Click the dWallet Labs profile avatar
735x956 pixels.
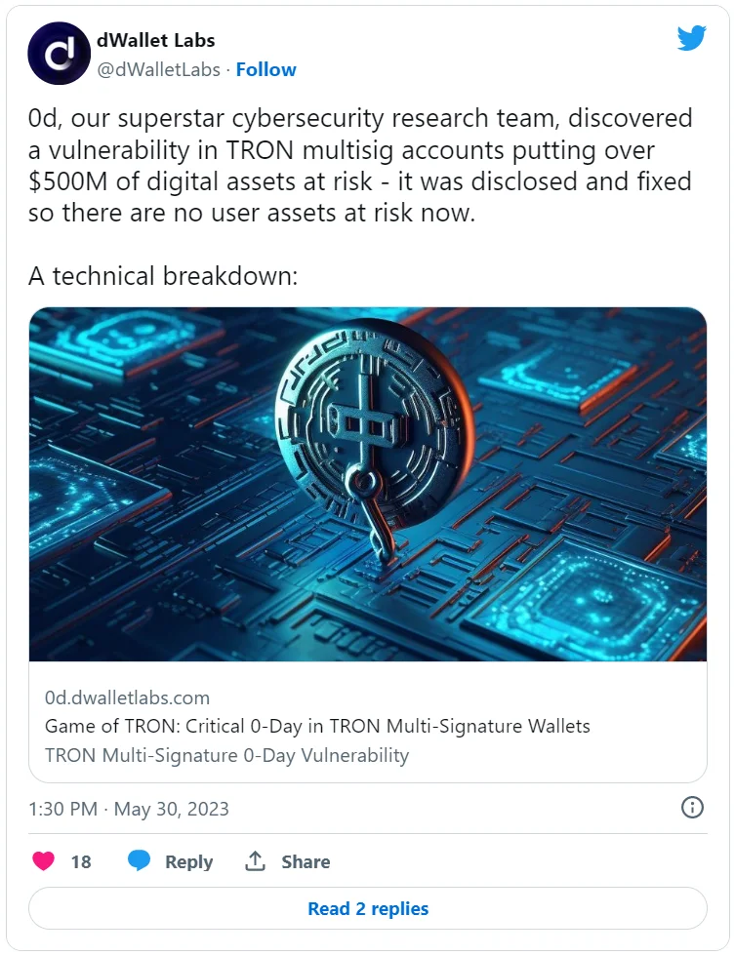60,54
